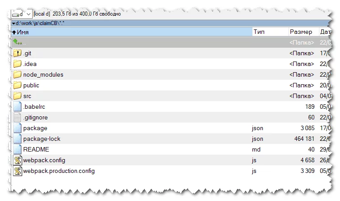Select the webpack.production.config script icon
The image size is (340, 201).
[17, 171]
